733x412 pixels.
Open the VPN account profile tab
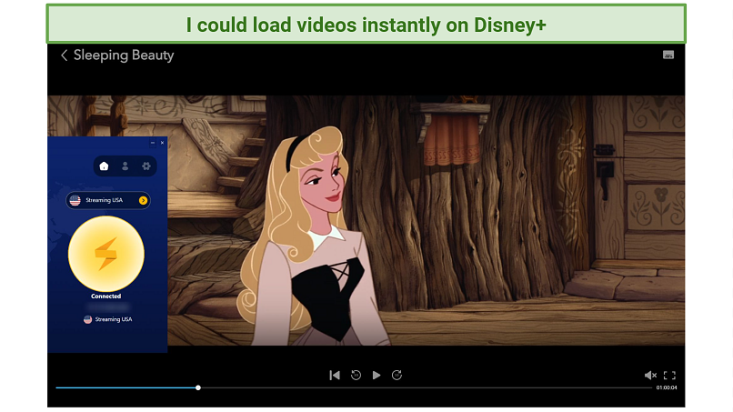[125, 166]
